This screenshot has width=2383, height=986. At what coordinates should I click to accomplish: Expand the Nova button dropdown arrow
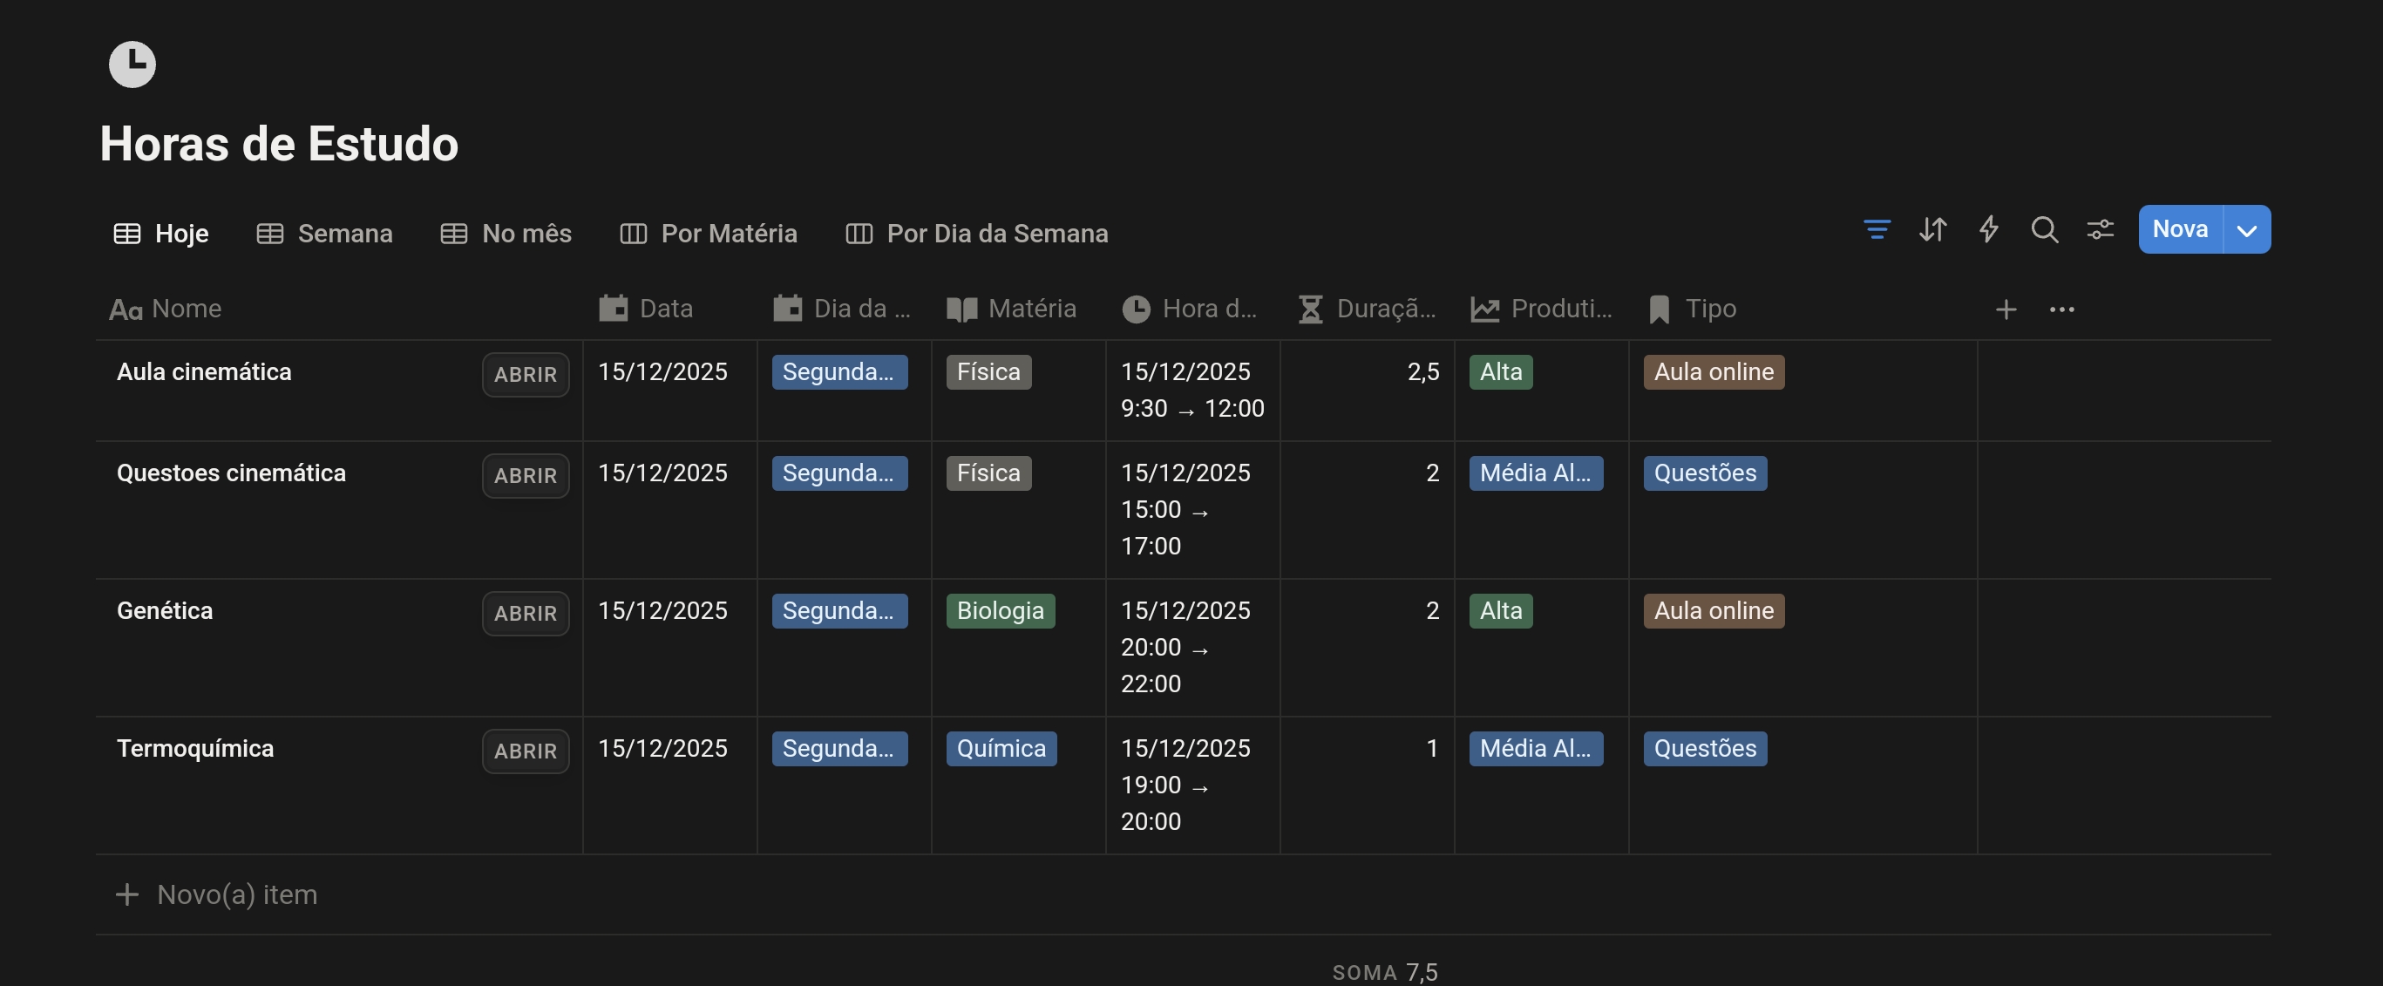click(x=2246, y=230)
